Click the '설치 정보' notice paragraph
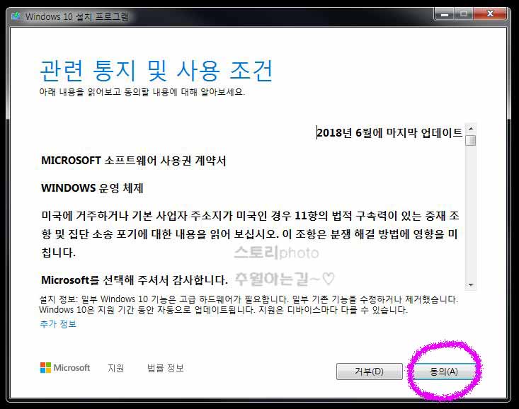This screenshot has width=519, height=409. pyautogui.click(x=249, y=304)
